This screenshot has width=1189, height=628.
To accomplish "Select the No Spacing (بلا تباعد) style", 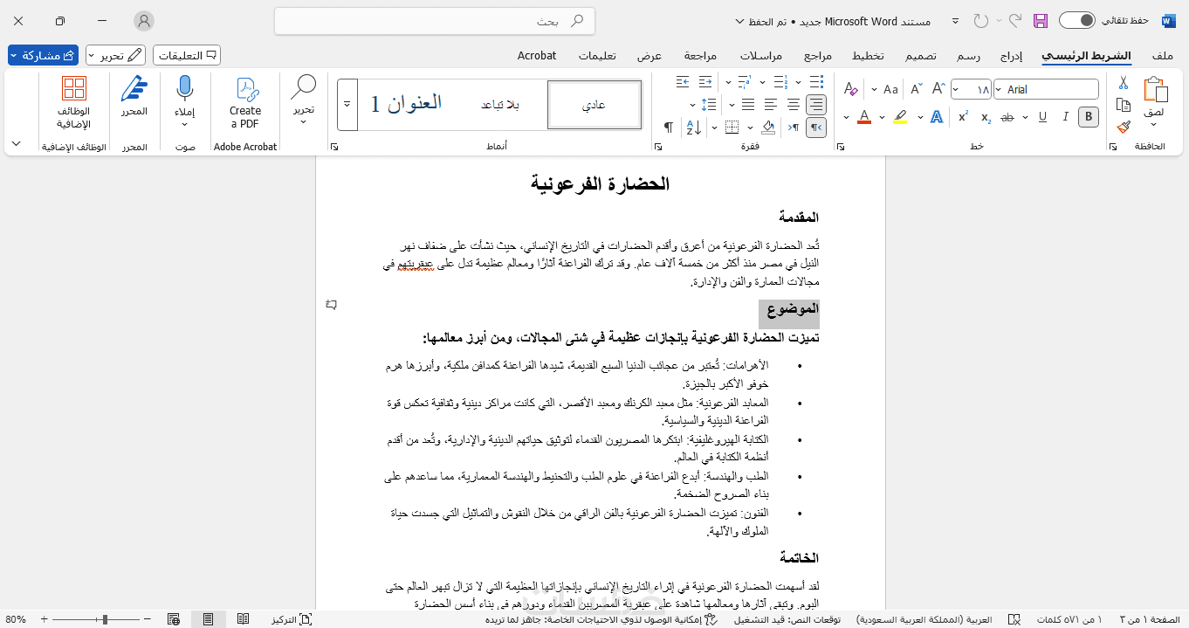I will (x=499, y=105).
